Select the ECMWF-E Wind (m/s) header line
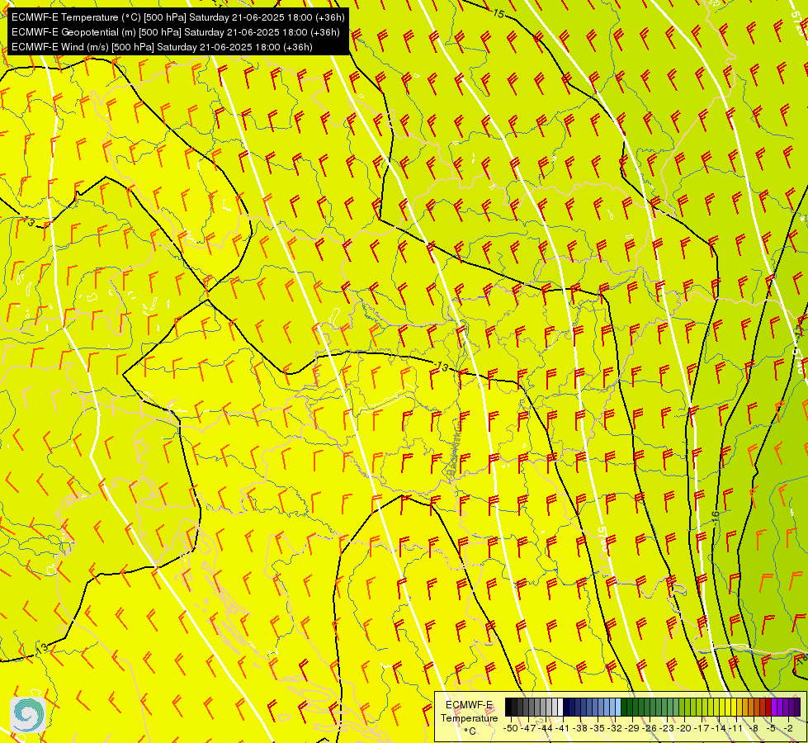Screen dimensions: 808x743 click(162, 47)
